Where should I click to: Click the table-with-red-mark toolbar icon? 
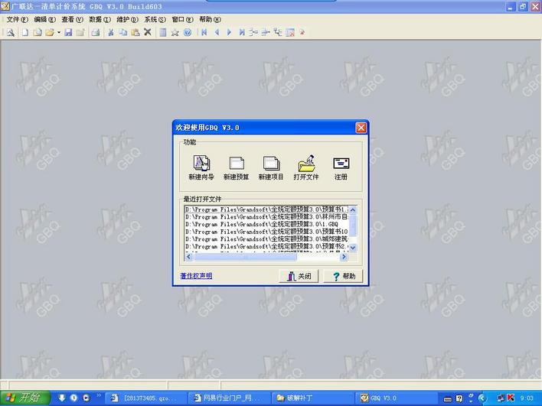click(x=290, y=32)
